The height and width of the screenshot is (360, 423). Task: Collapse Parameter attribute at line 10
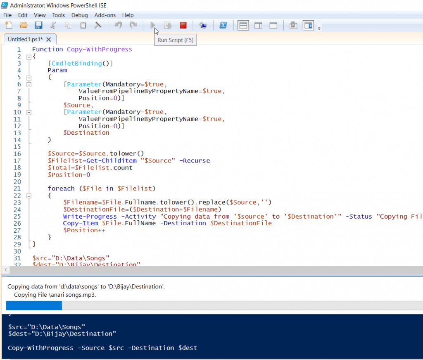coord(29,112)
